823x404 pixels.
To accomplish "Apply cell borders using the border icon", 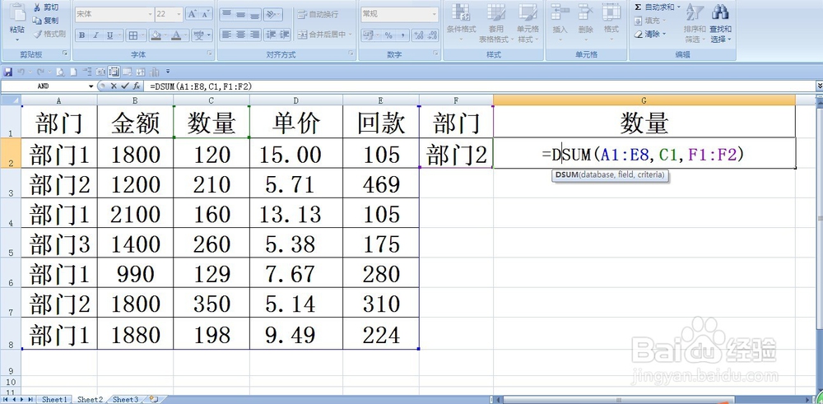I will (133, 35).
